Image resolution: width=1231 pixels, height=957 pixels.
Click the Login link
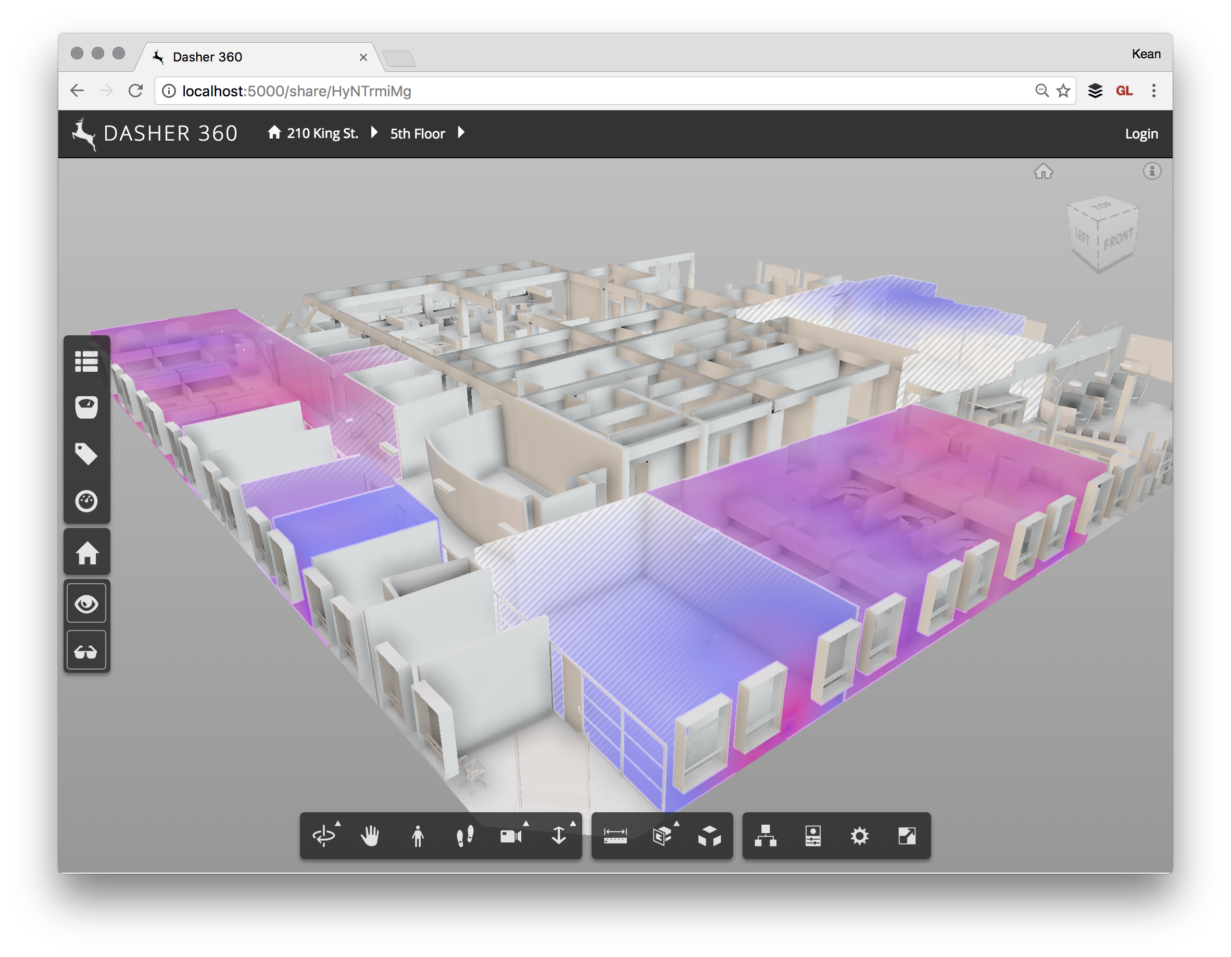click(1141, 134)
